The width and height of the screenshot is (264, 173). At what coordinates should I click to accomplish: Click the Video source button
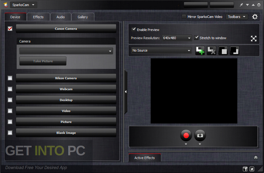[66, 111]
